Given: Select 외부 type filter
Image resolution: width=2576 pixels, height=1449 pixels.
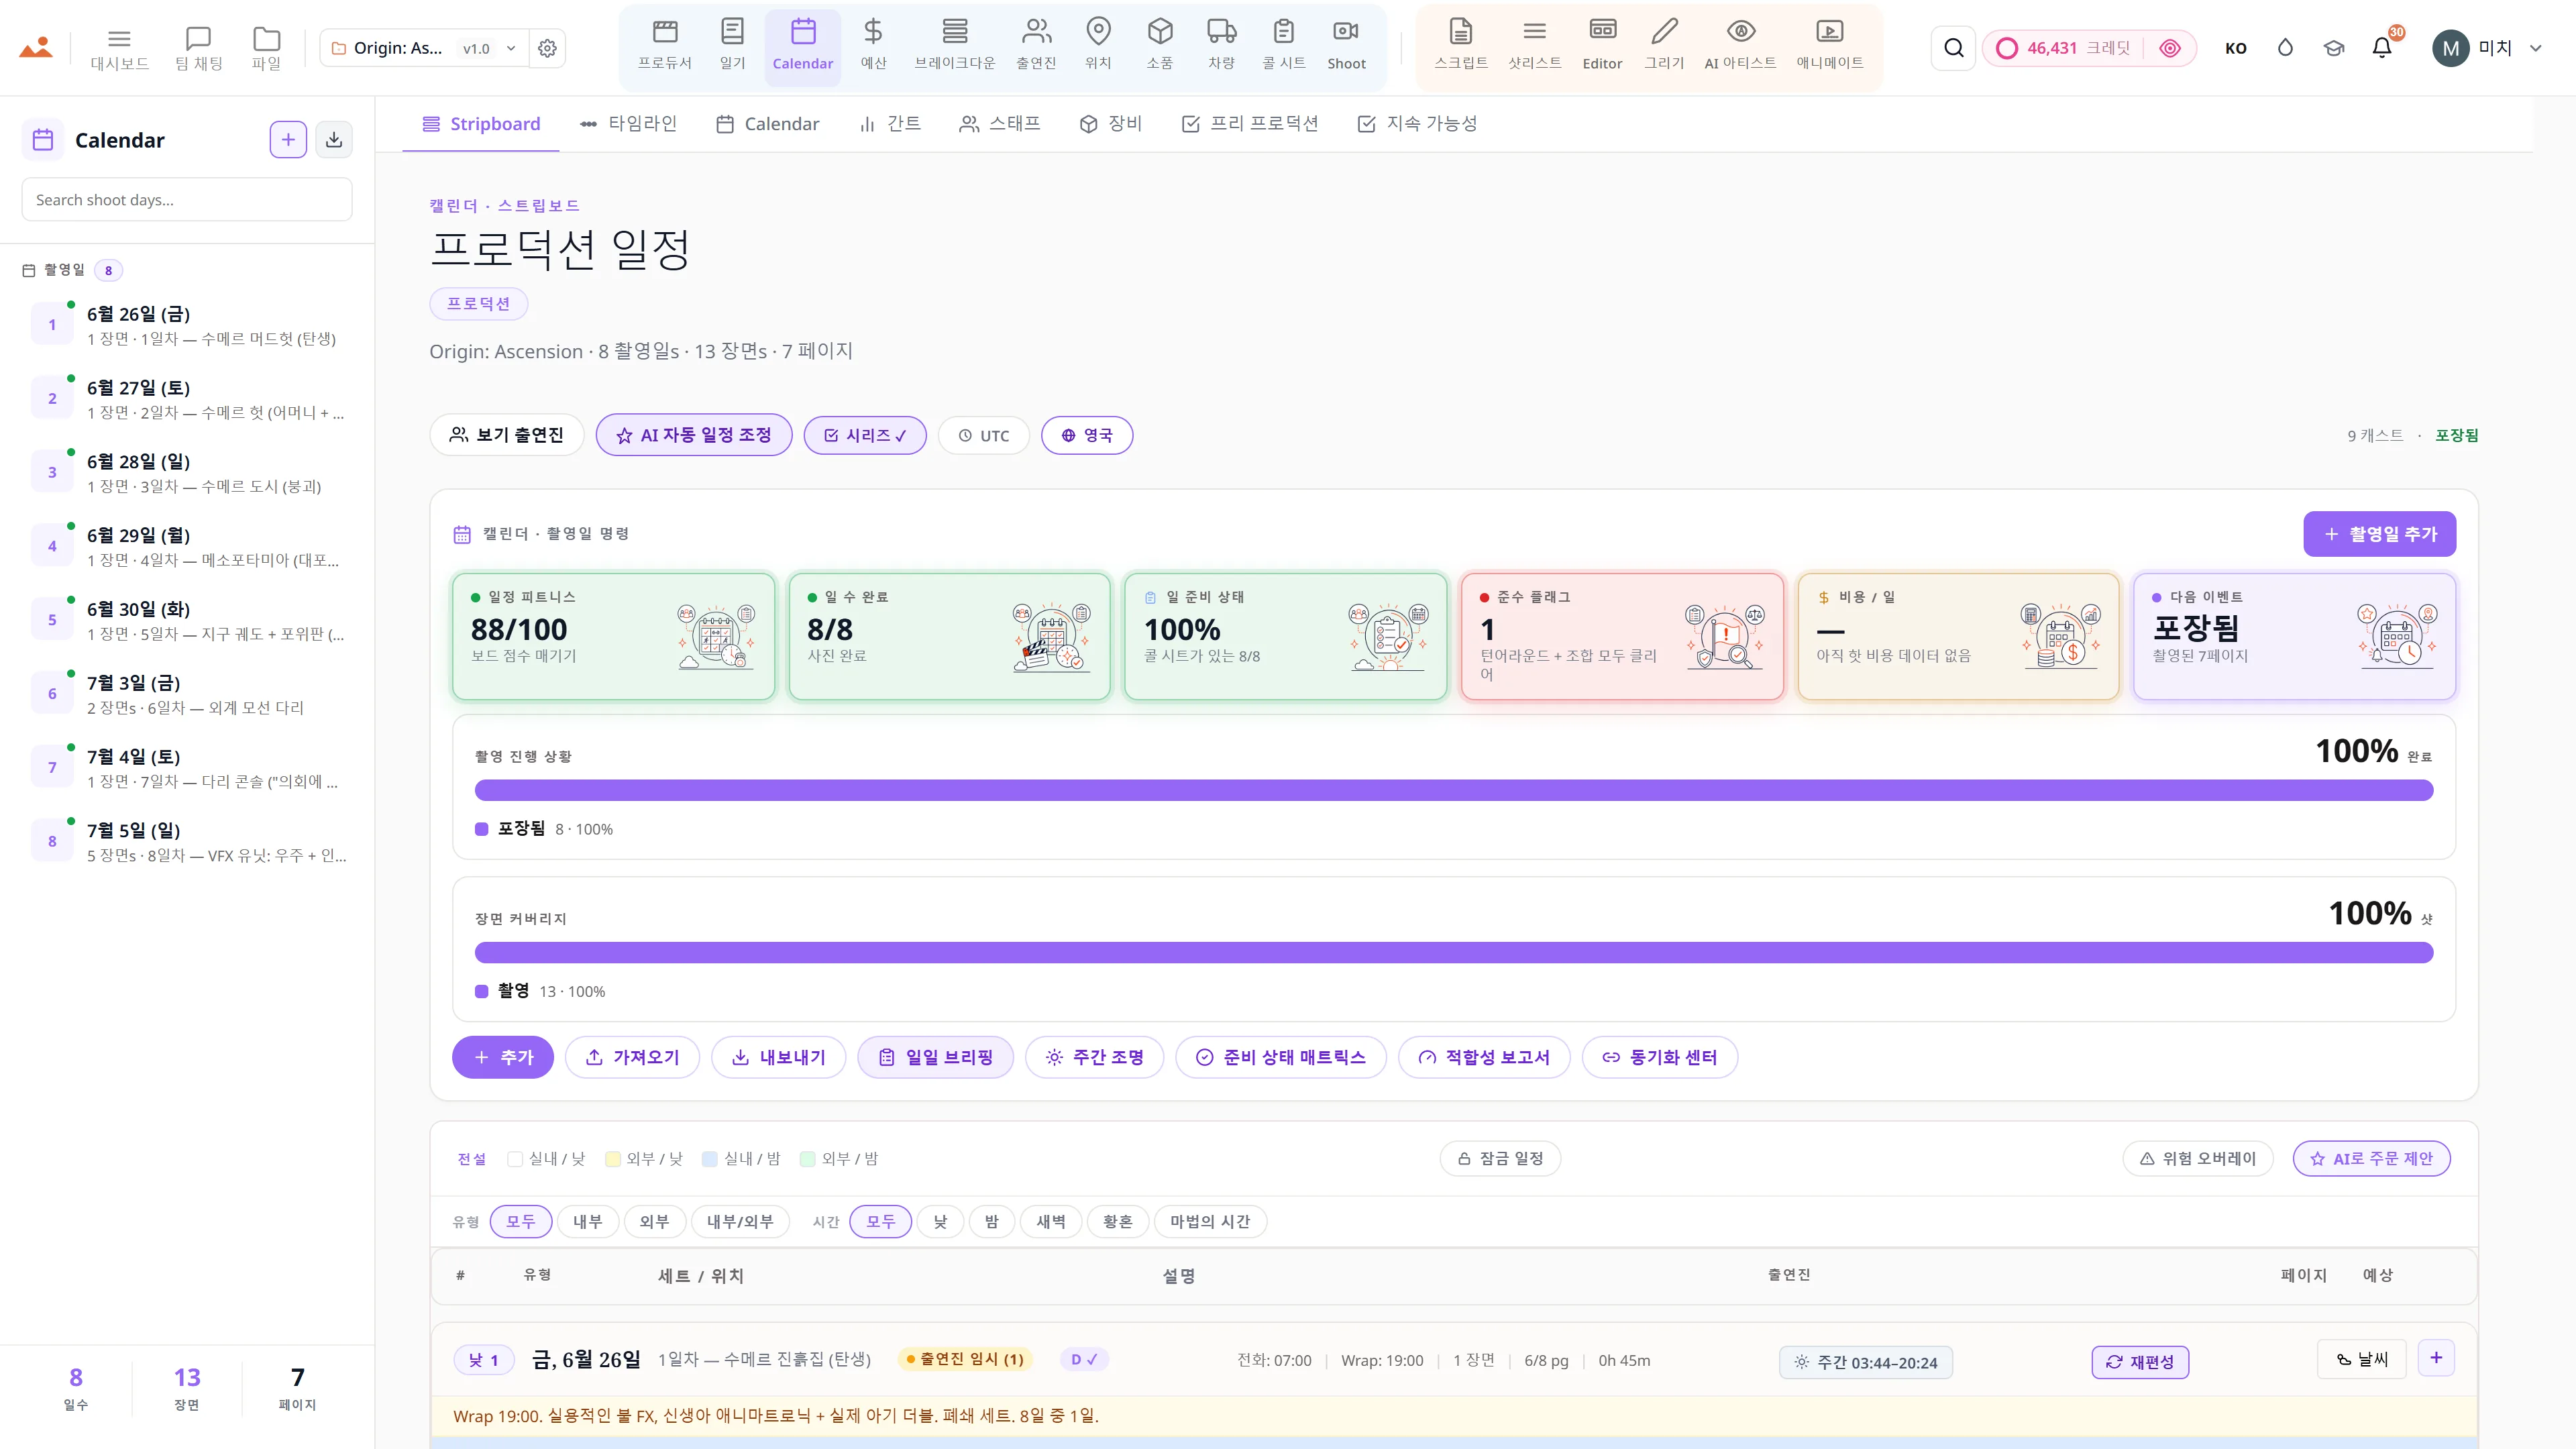Looking at the screenshot, I should tap(654, 1221).
